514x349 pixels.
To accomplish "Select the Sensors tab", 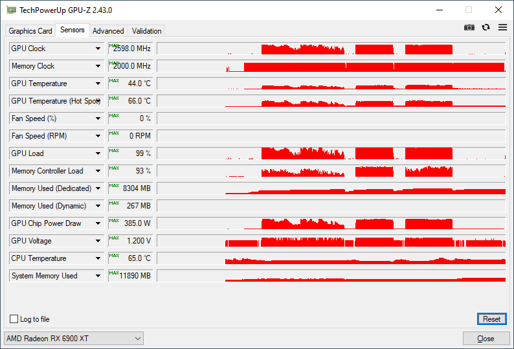I will [x=72, y=30].
